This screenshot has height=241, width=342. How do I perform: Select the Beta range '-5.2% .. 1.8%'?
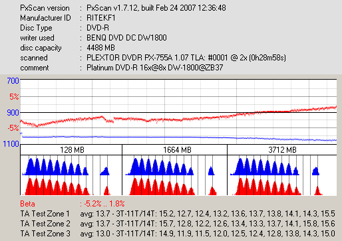pyautogui.click(x=104, y=204)
